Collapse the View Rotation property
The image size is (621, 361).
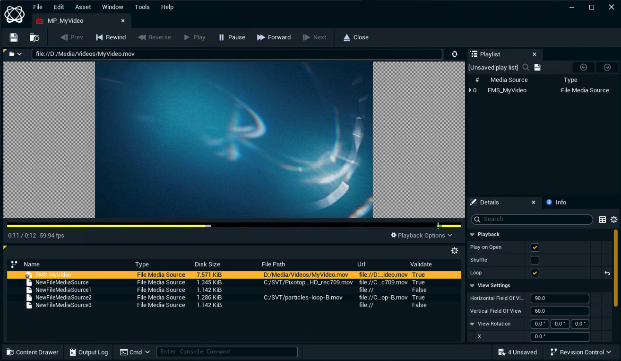472,324
